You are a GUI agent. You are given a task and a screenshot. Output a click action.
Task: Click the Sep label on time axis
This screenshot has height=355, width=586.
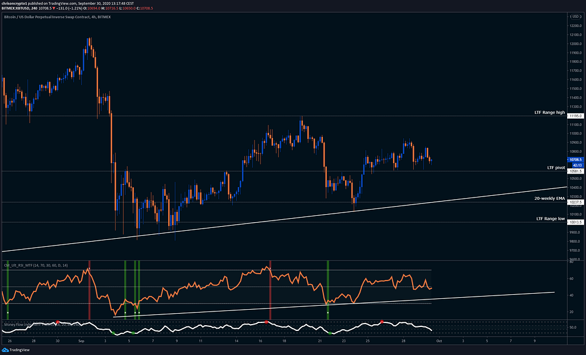pyautogui.click(x=81, y=341)
